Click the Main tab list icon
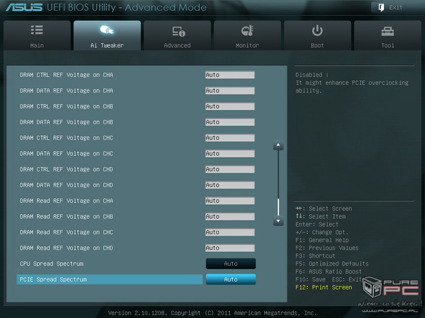The width and height of the screenshot is (425, 318). [x=37, y=31]
